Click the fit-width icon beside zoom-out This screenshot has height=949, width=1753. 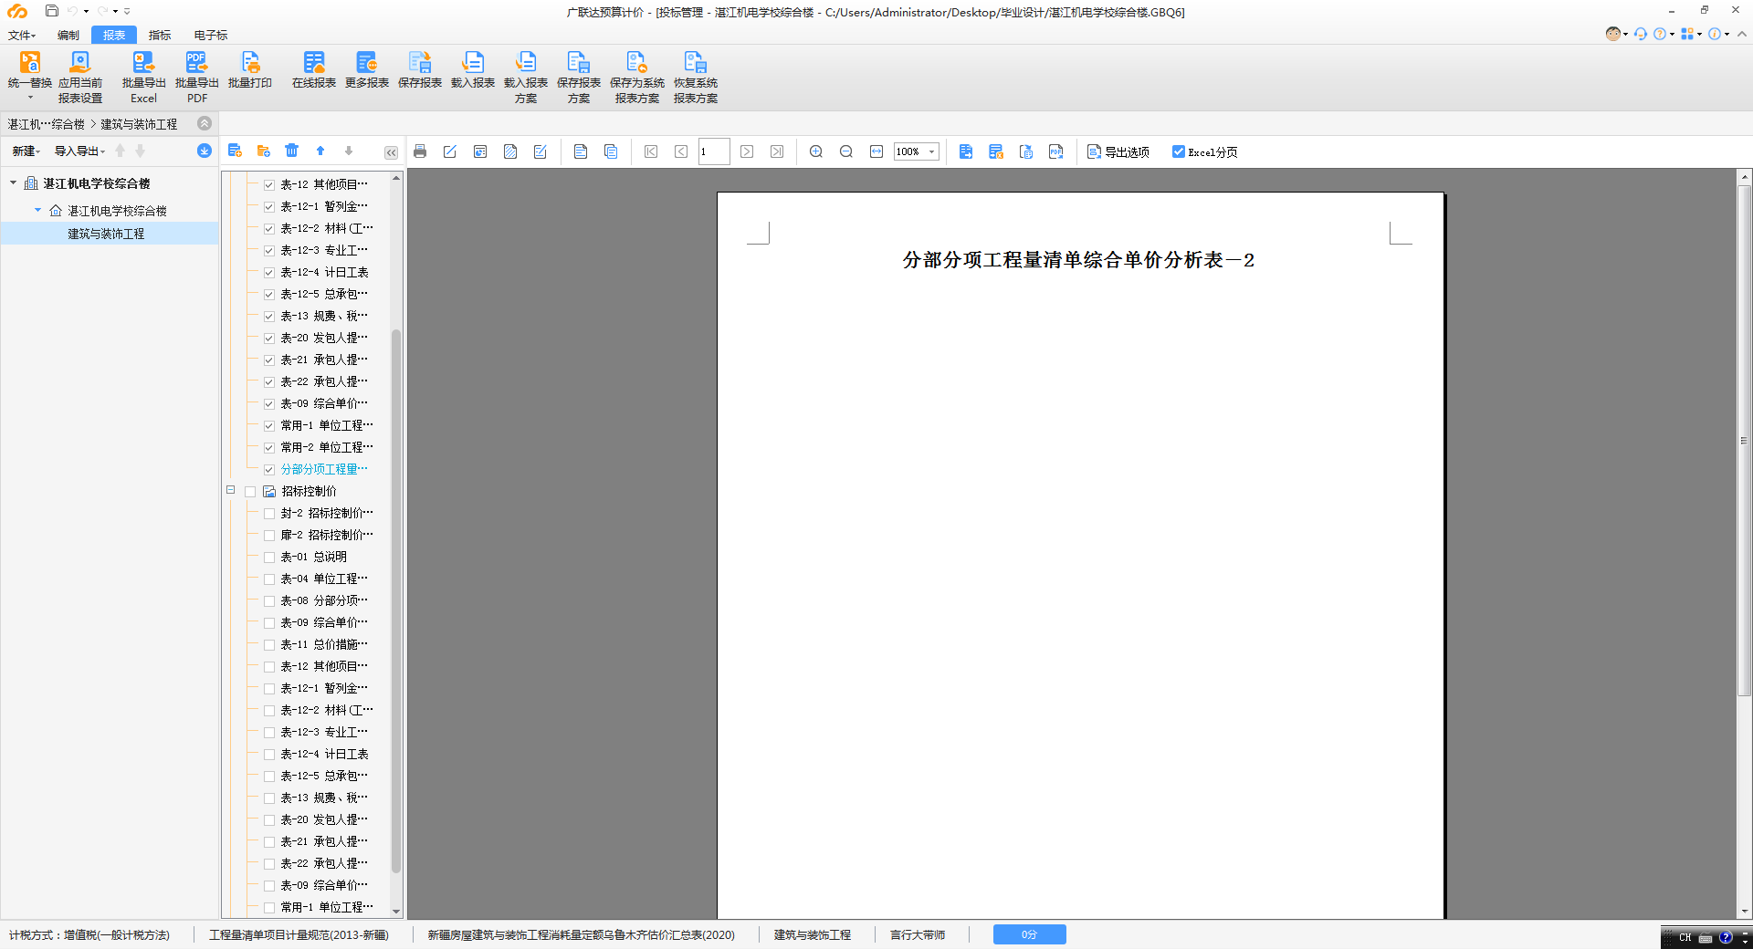tap(876, 151)
